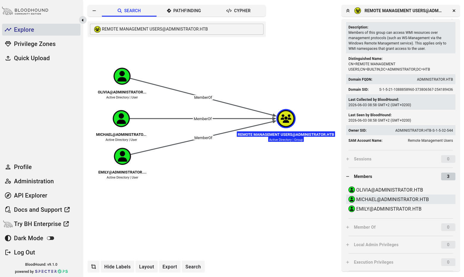Open Try BH Enterprise link
464x277 pixels.
(x=41, y=224)
